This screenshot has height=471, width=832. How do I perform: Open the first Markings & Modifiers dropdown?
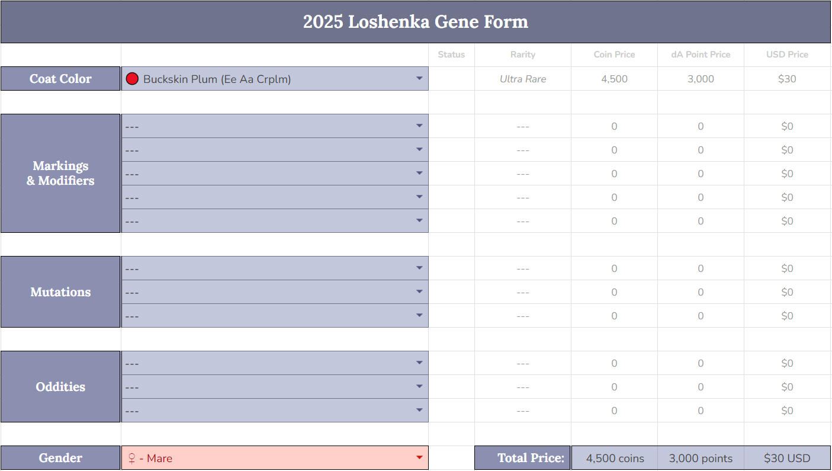(x=419, y=126)
